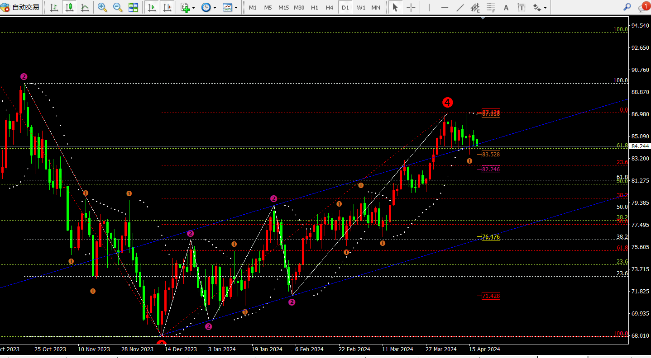
Task: Toggle chart shift from right border
Action: [x=167, y=7]
